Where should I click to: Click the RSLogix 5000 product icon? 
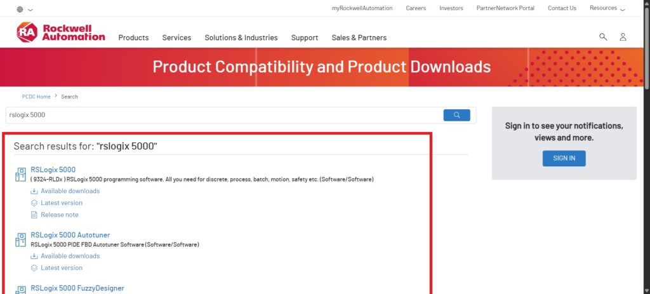coord(20,173)
